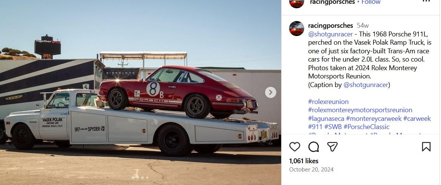The image size is (441, 185).
Task: Open more options three-dot menu
Action: tap(426, 2)
